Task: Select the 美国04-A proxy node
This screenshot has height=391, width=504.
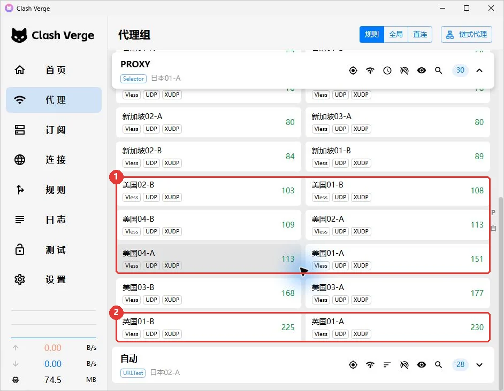Action: pos(209,259)
